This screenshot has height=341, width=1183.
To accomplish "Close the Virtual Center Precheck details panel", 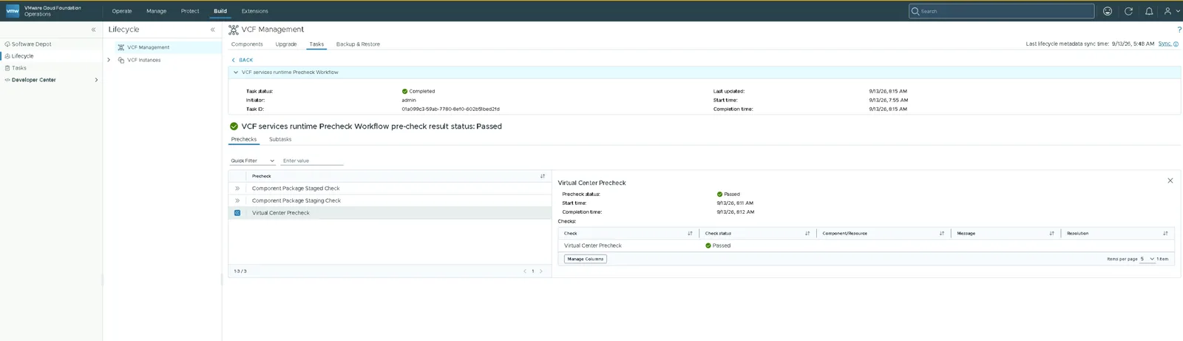I will point(1170,180).
